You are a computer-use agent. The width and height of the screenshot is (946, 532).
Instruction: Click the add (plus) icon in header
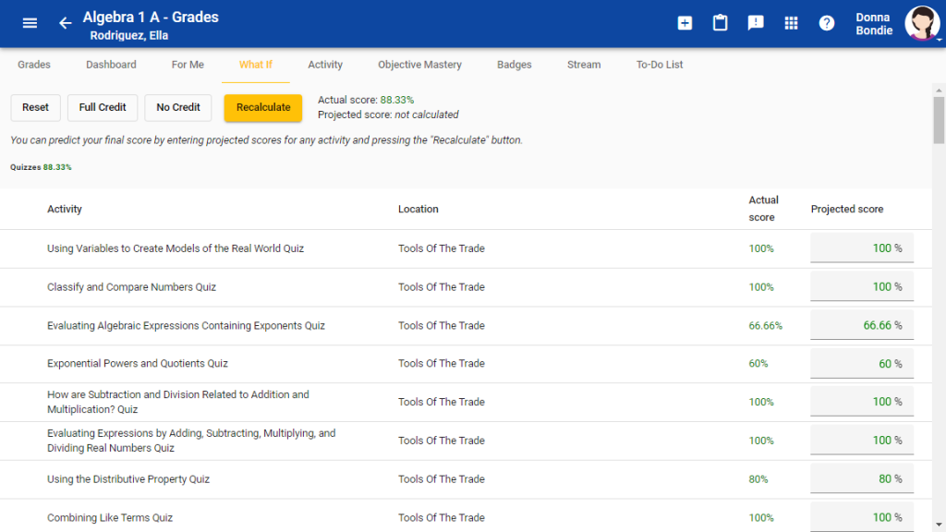point(685,23)
